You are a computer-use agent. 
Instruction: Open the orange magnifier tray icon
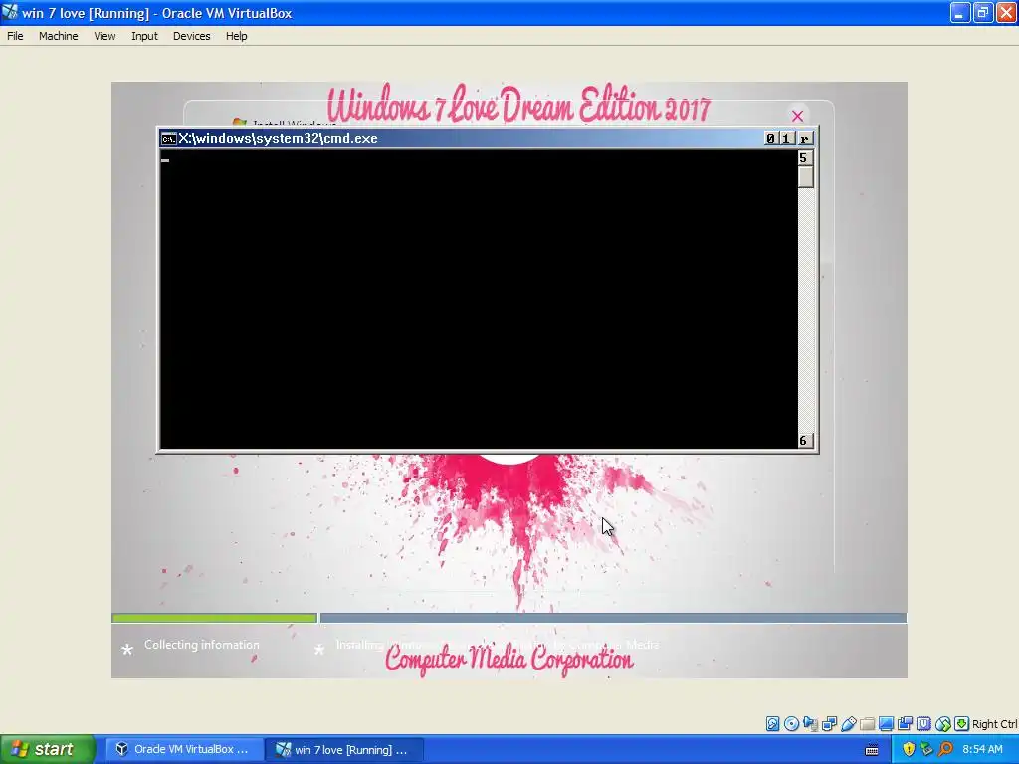click(945, 749)
